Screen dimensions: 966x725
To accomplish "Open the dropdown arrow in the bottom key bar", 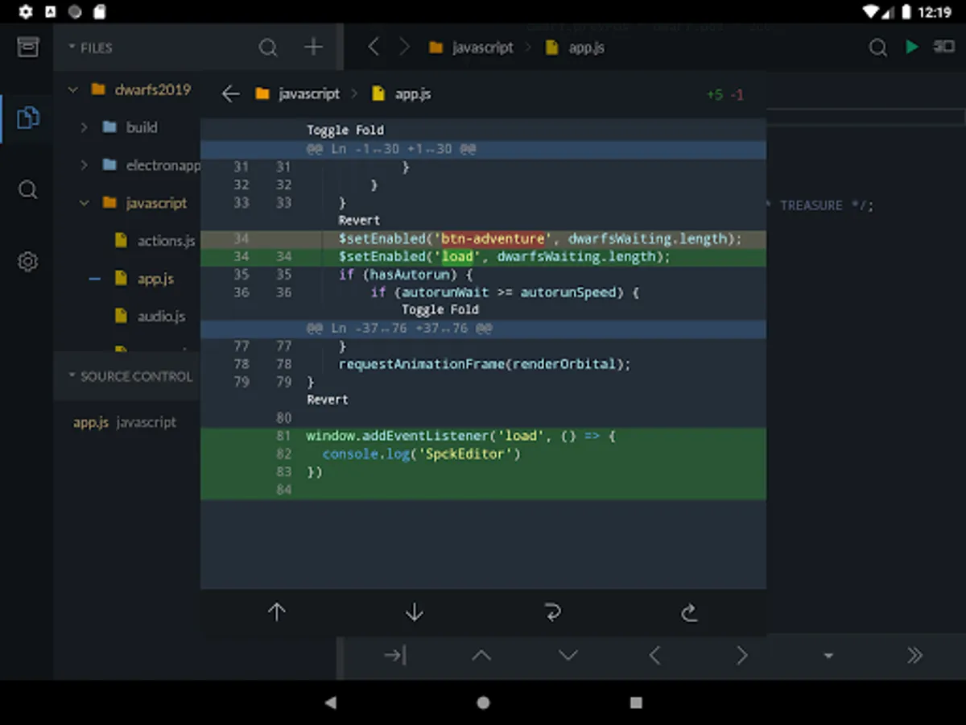I will (828, 656).
